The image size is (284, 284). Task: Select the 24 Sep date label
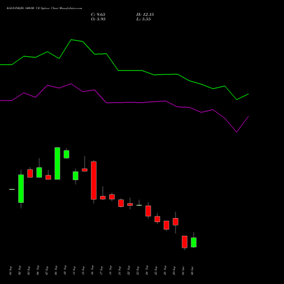tap(147, 270)
